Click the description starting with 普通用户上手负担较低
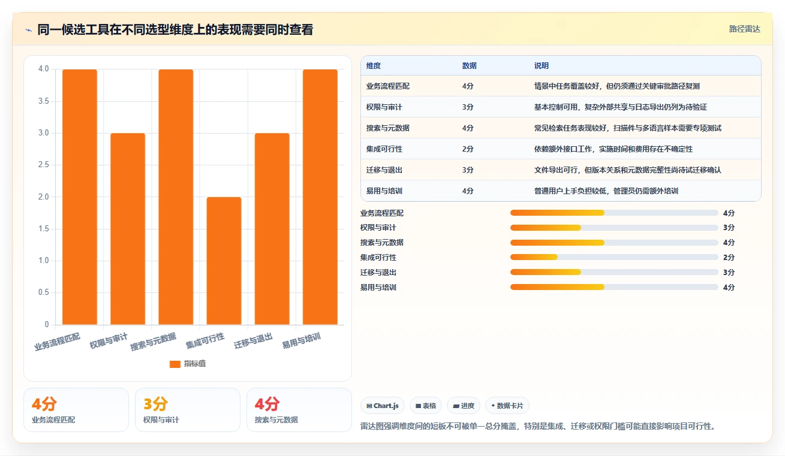The image size is (785, 456). click(606, 191)
